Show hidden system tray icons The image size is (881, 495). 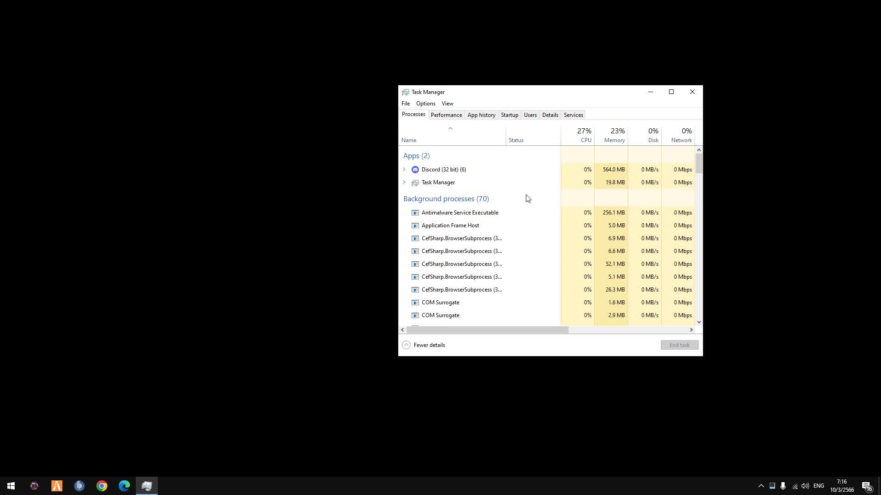(x=761, y=486)
